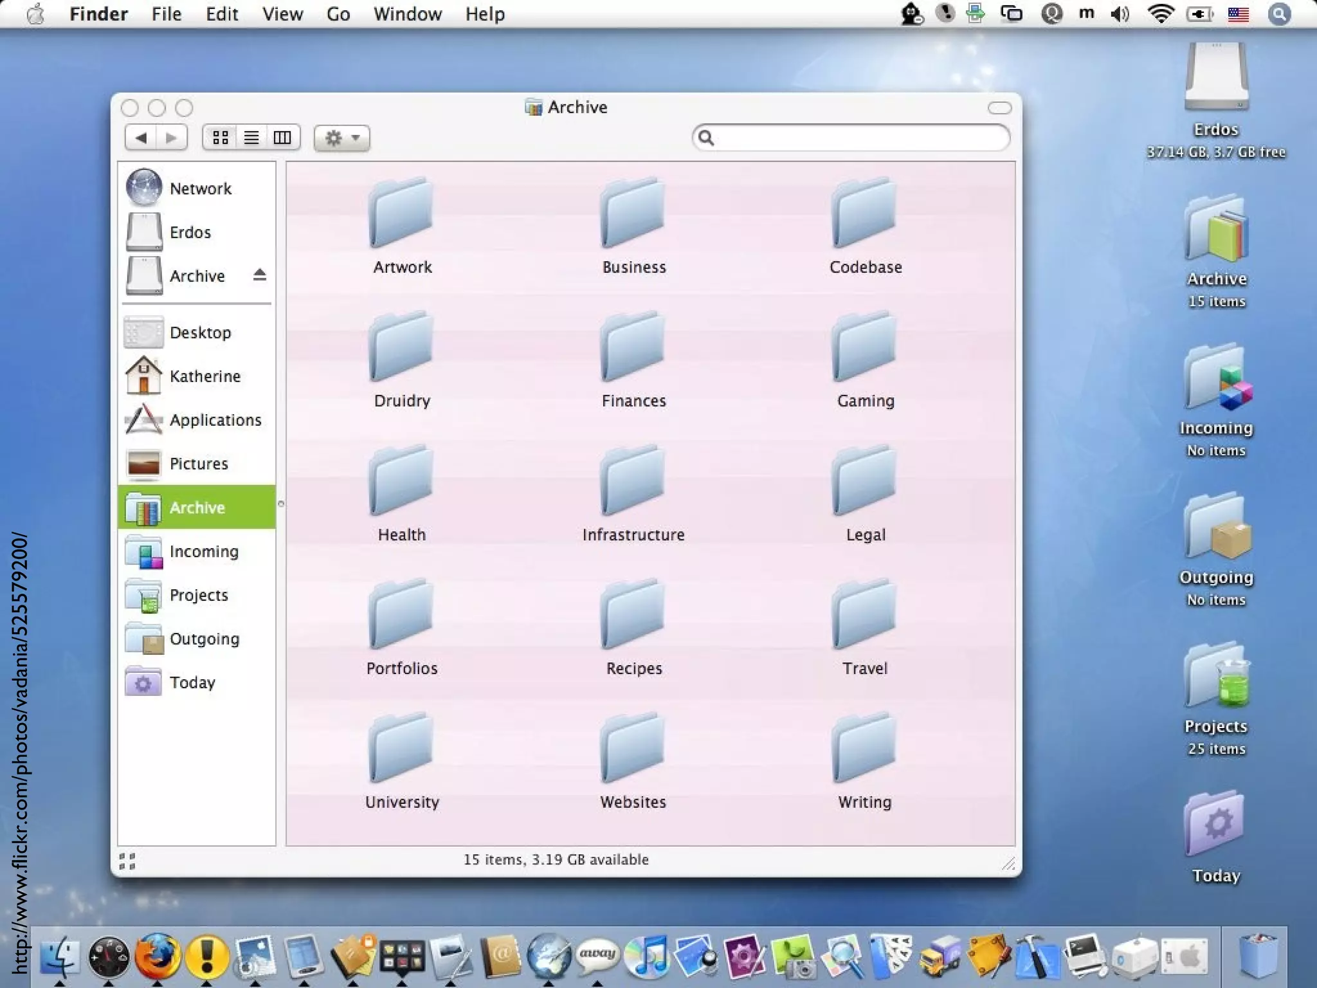Toggle toolbar with the pill button
Screen dimensions: 1317x988
point(999,107)
